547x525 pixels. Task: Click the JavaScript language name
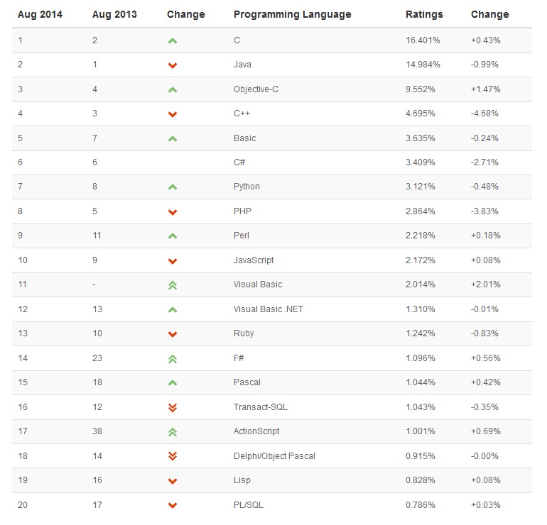pos(254,260)
